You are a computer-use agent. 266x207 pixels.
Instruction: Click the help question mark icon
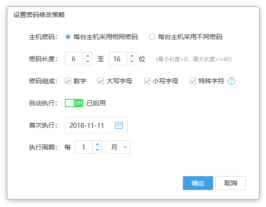point(232,81)
